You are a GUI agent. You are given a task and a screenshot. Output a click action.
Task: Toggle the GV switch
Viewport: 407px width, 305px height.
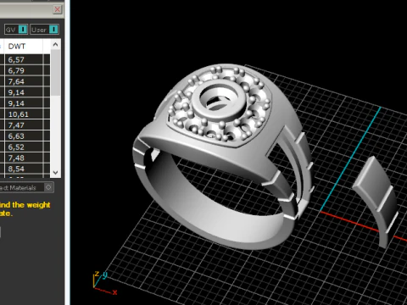(x=16, y=30)
